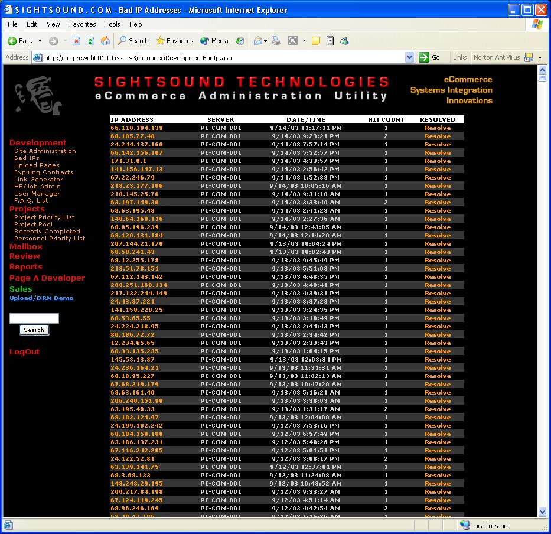This screenshot has height=534, width=551.
Task: Open the Edit icon dropdown arrow
Action: coord(304,41)
